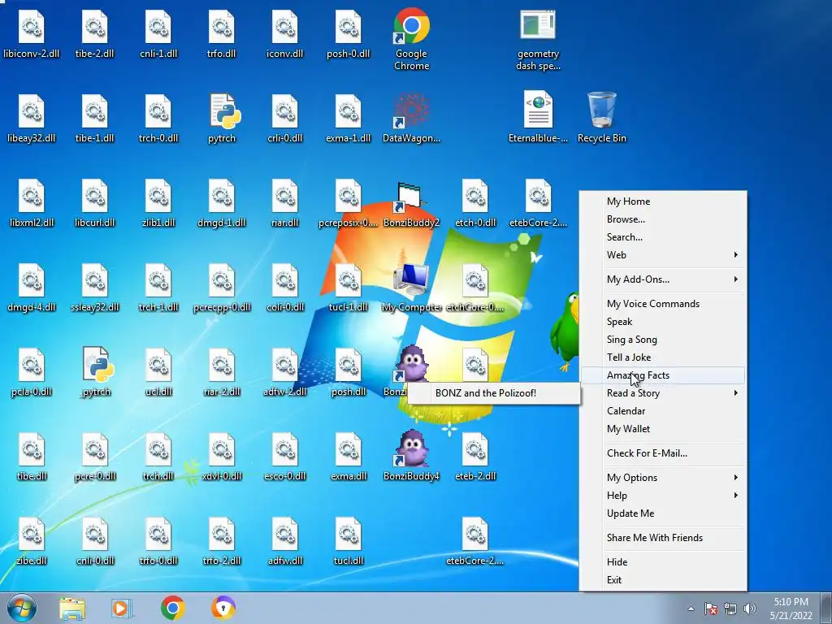Show hidden tray icons arrow
The height and width of the screenshot is (624, 832).
coord(691,609)
